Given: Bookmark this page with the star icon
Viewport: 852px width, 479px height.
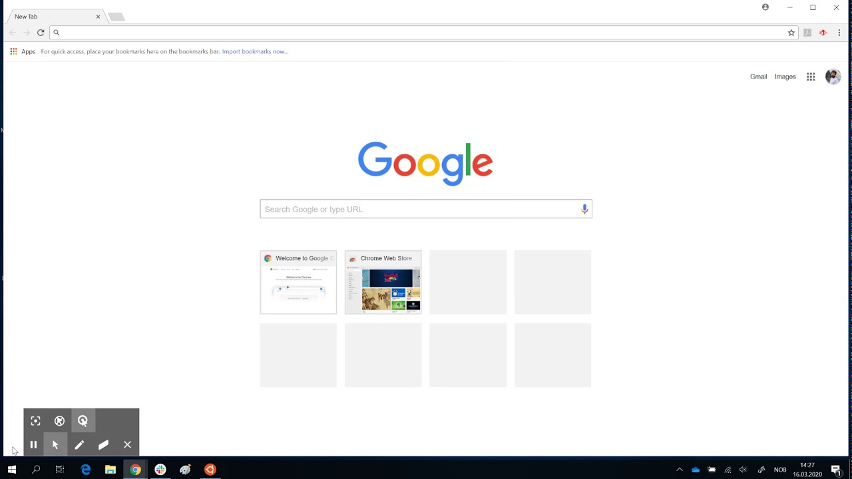Looking at the screenshot, I should (791, 33).
